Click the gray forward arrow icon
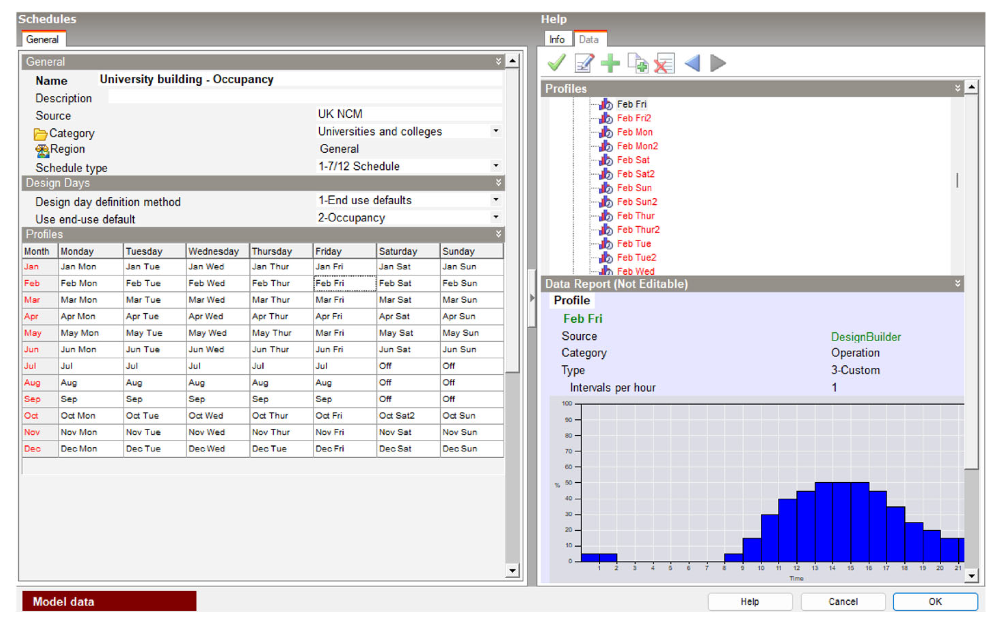The height and width of the screenshot is (624, 995). tap(717, 63)
